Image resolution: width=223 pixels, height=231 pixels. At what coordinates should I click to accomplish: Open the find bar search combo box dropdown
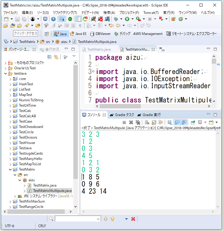coord(98,219)
